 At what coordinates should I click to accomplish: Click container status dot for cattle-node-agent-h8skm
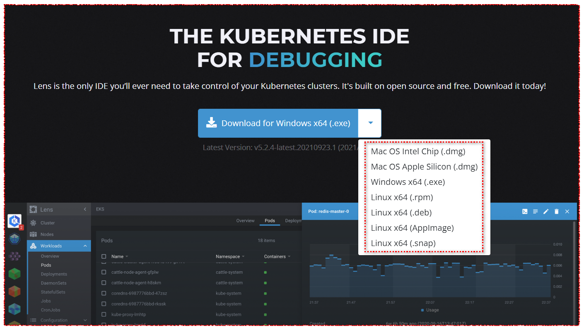click(265, 283)
